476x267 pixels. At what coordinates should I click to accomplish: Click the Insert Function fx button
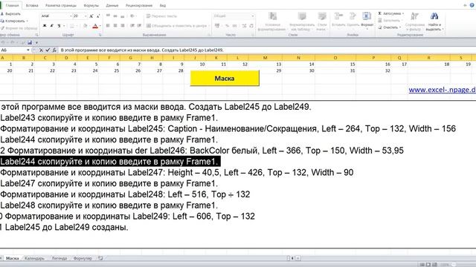54,50
